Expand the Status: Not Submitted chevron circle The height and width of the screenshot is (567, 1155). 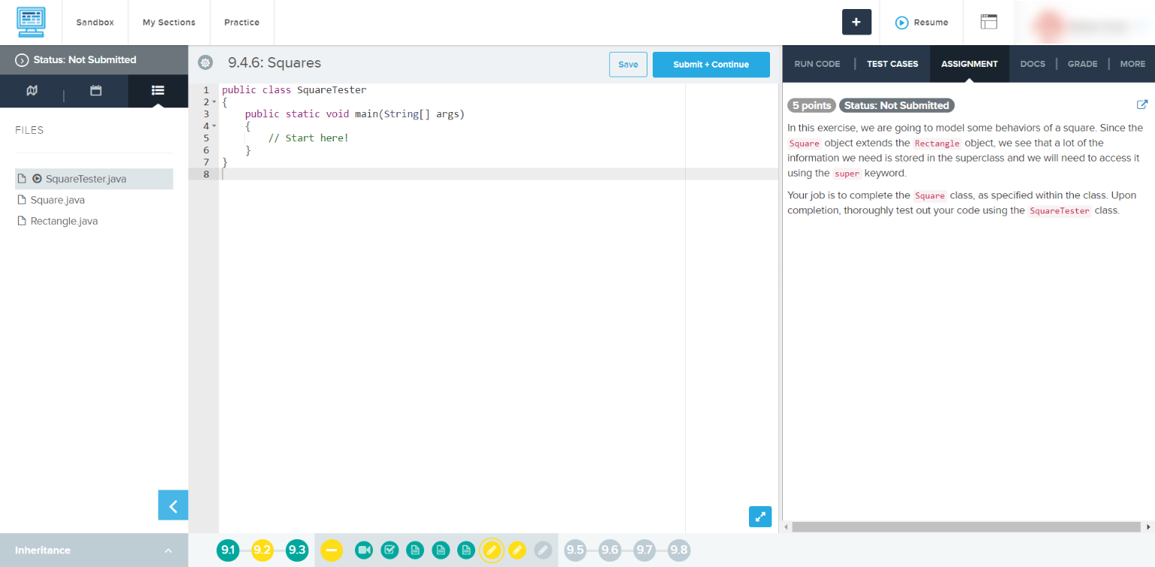pyautogui.click(x=22, y=60)
